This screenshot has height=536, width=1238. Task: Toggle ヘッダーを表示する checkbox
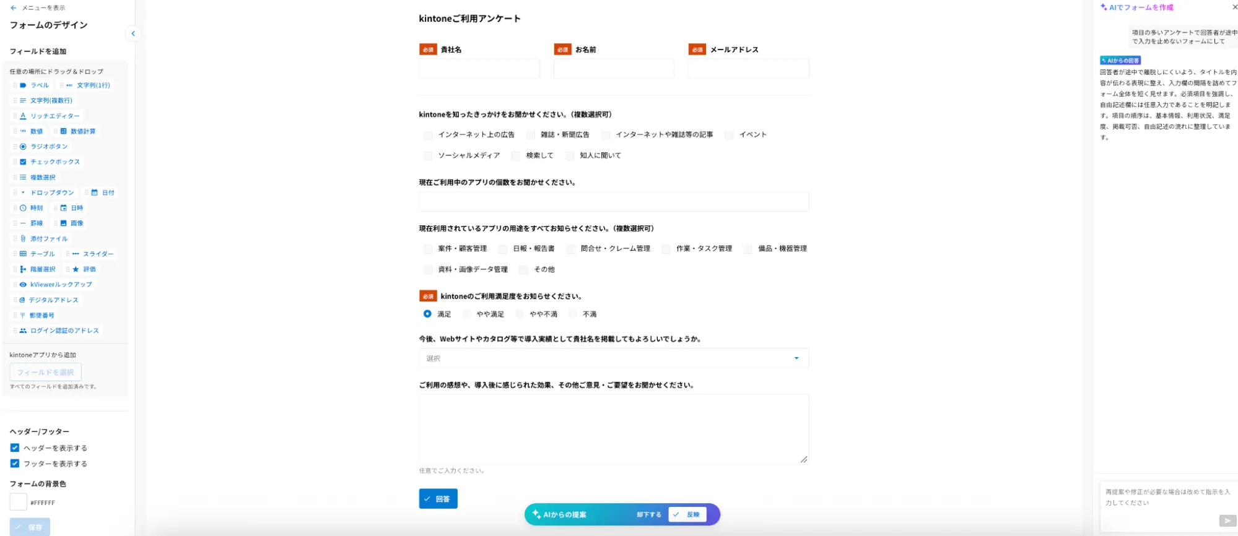[15, 447]
